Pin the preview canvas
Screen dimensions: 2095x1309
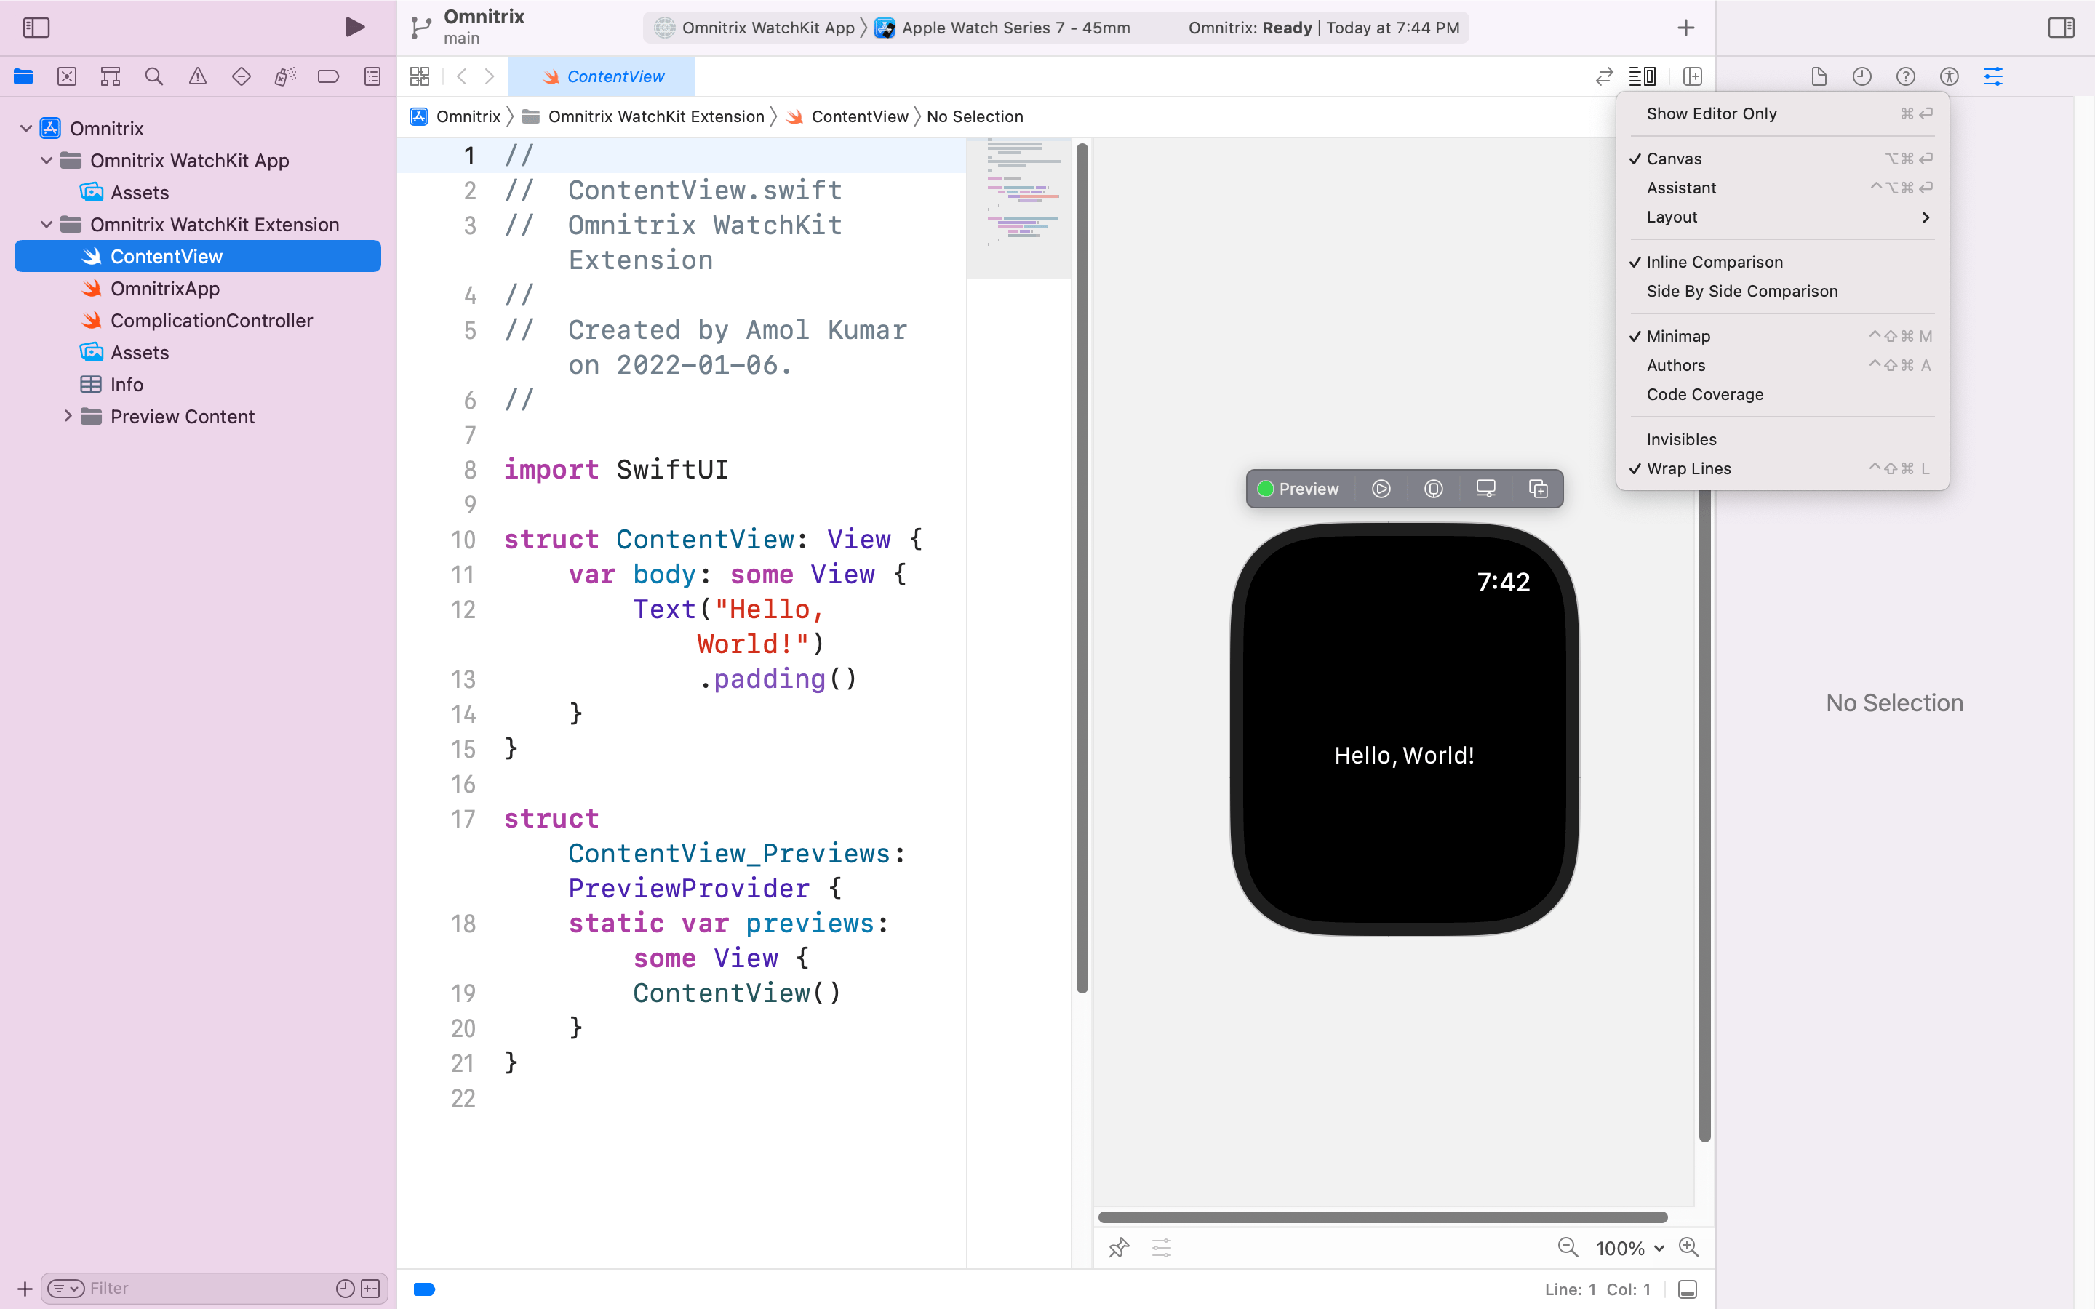coord(1119,1247)
